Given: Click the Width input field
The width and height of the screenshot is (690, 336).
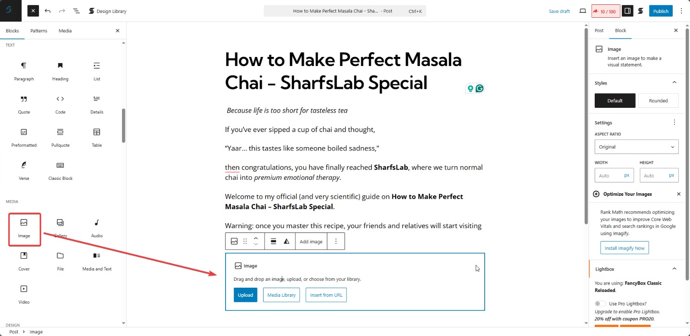Looking at the screenshot, I should 614,175.
